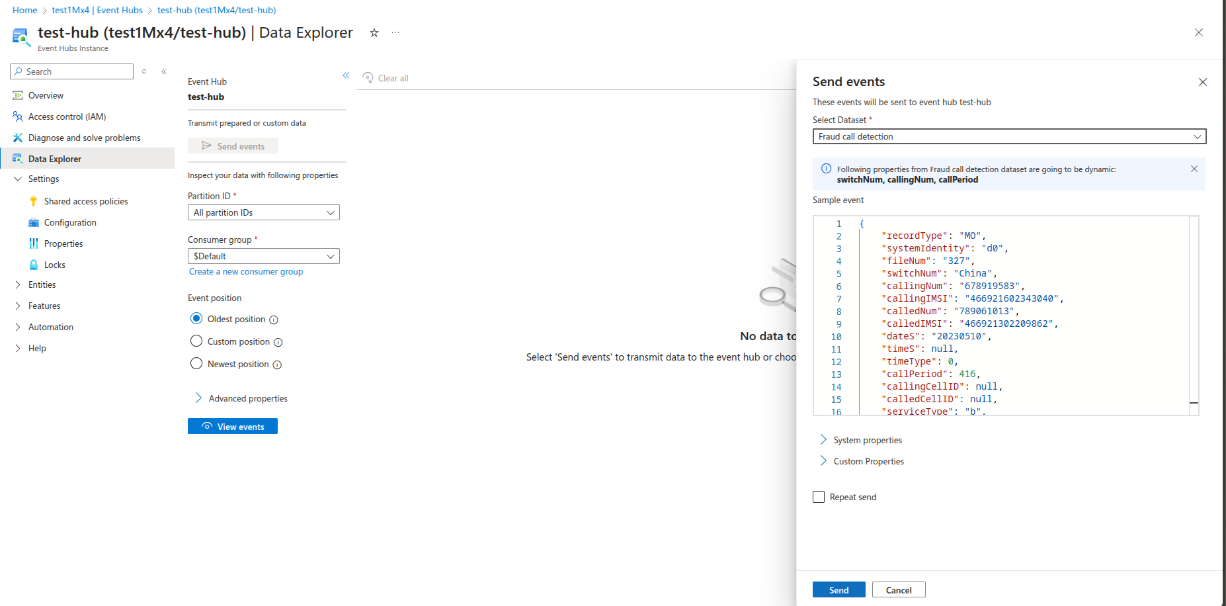Open the more options ellipsis in the header

click(x=395, y=32)
